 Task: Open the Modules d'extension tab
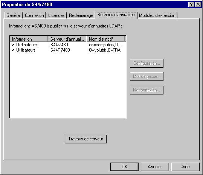point(157,15)
